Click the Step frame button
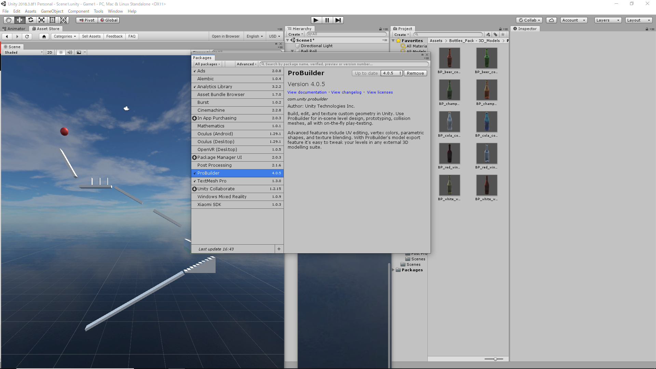The height and width of the screenshot is (369, 656). tap(338, 20)
